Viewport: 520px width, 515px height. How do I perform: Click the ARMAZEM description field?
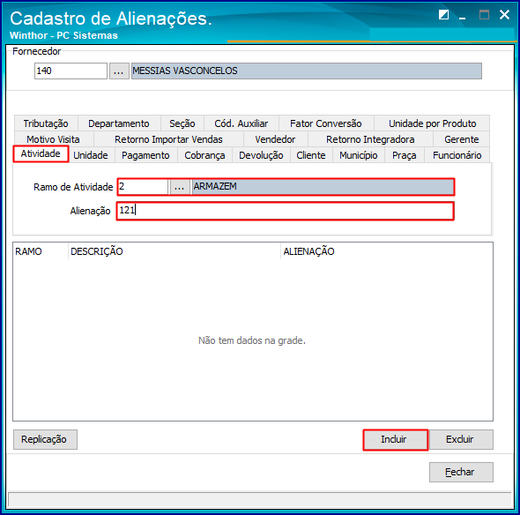(x=323, y=187)
